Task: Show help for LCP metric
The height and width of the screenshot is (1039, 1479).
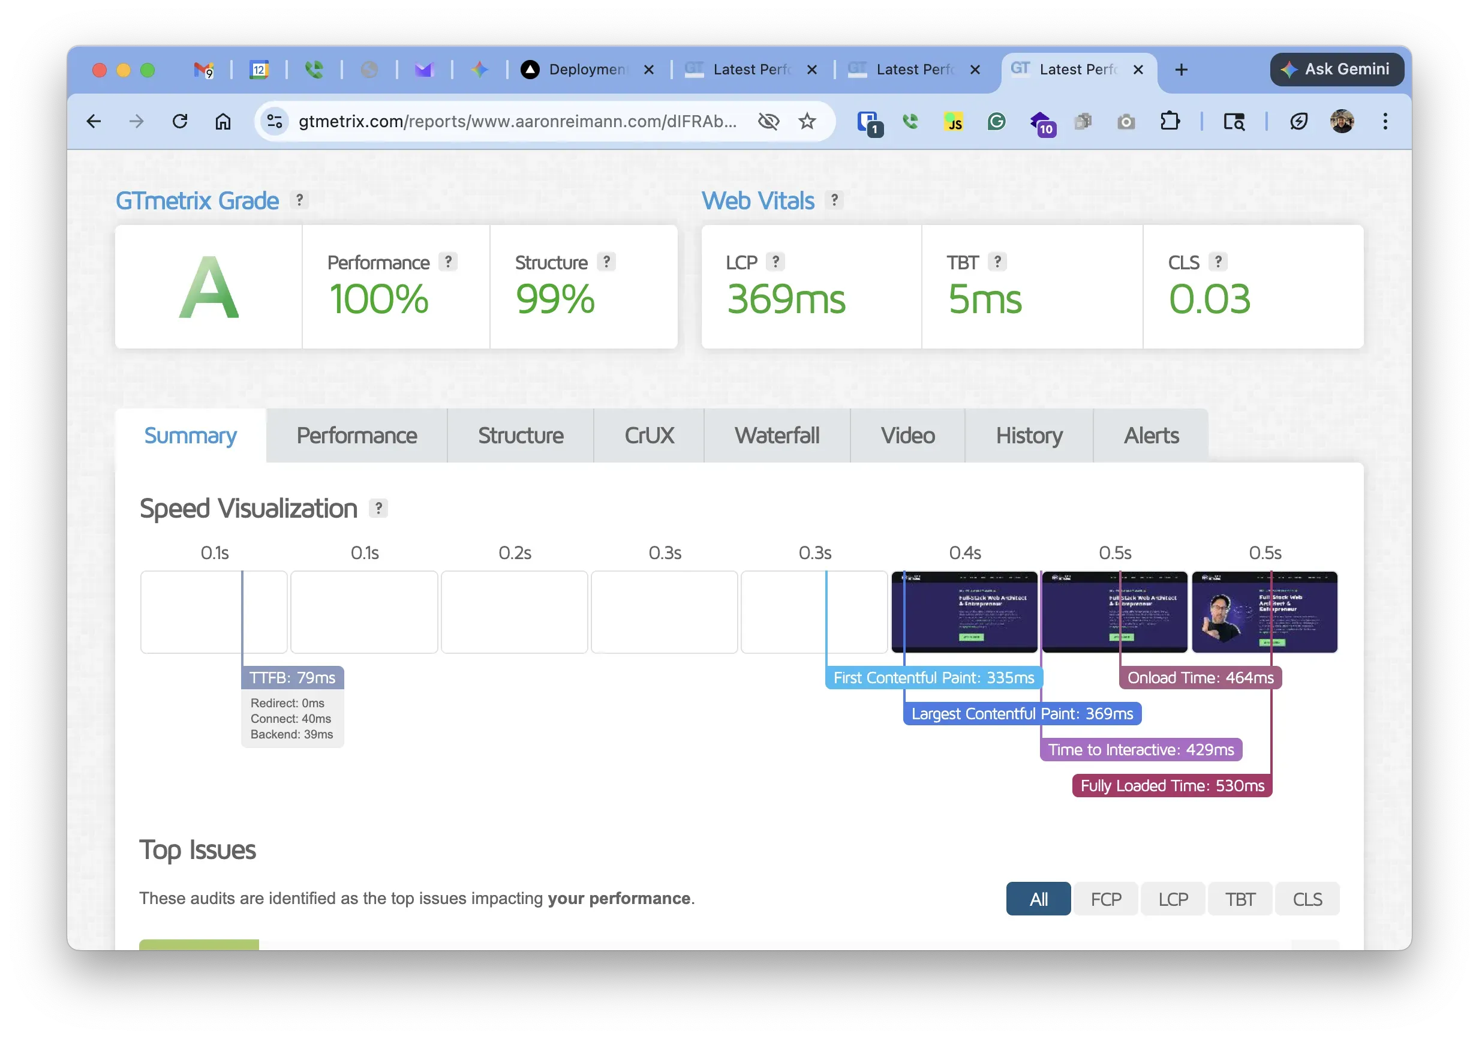Action: pos(775,262)
